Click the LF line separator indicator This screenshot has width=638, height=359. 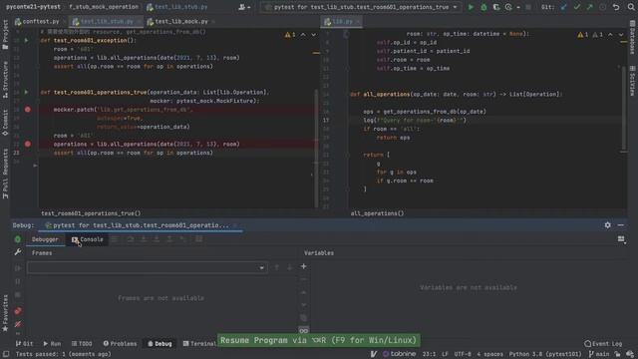click(x=445, y=354)
